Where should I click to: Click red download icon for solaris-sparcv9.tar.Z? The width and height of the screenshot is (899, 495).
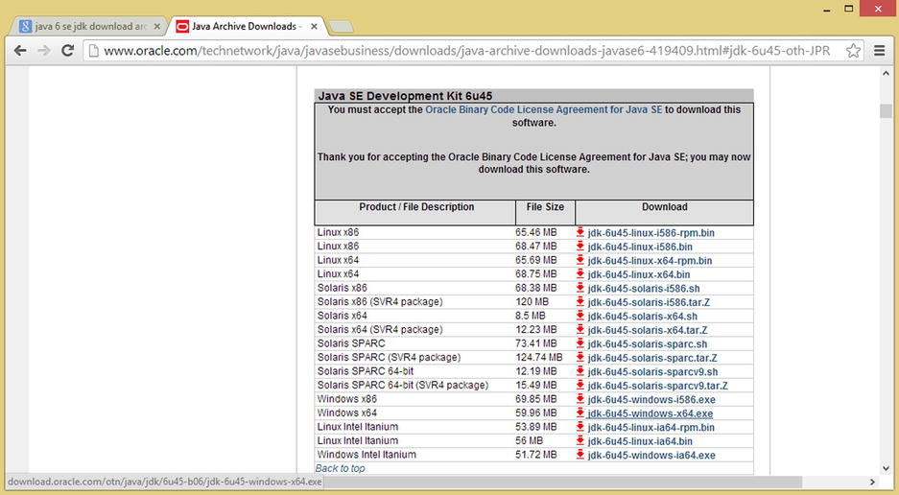point(580,385)
